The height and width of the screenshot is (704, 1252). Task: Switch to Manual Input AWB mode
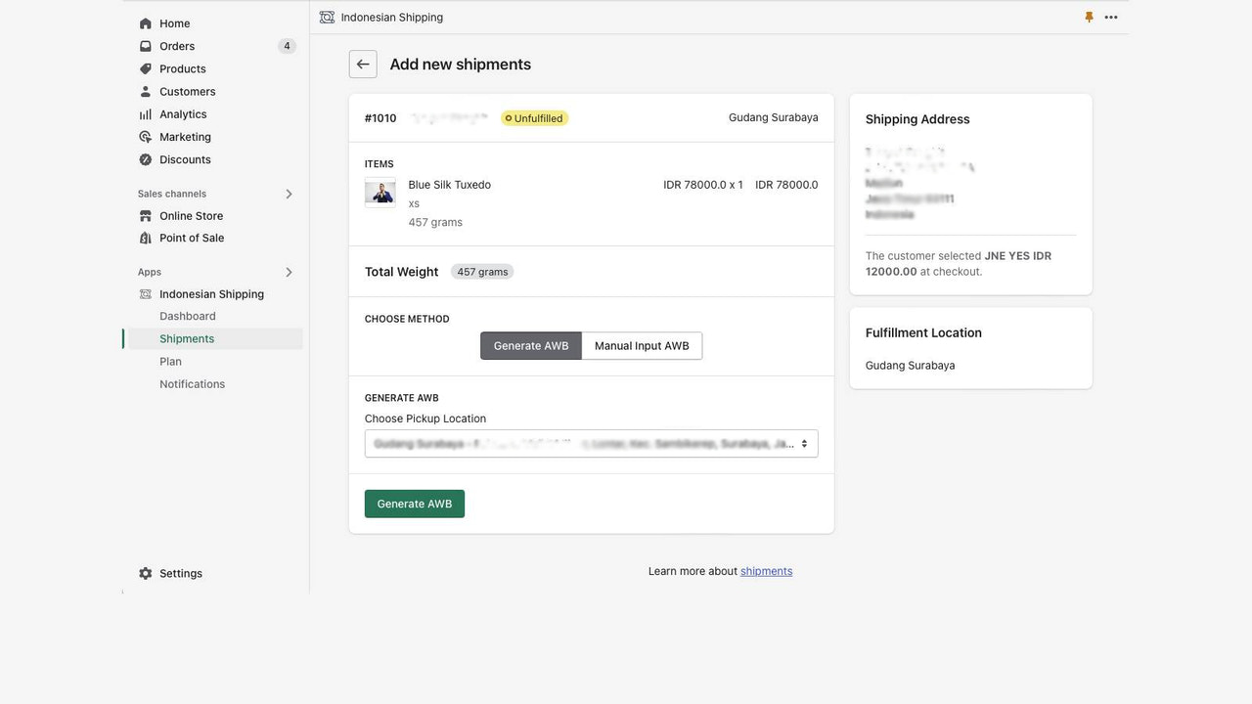pyautogui.click(x=642, y=345)
